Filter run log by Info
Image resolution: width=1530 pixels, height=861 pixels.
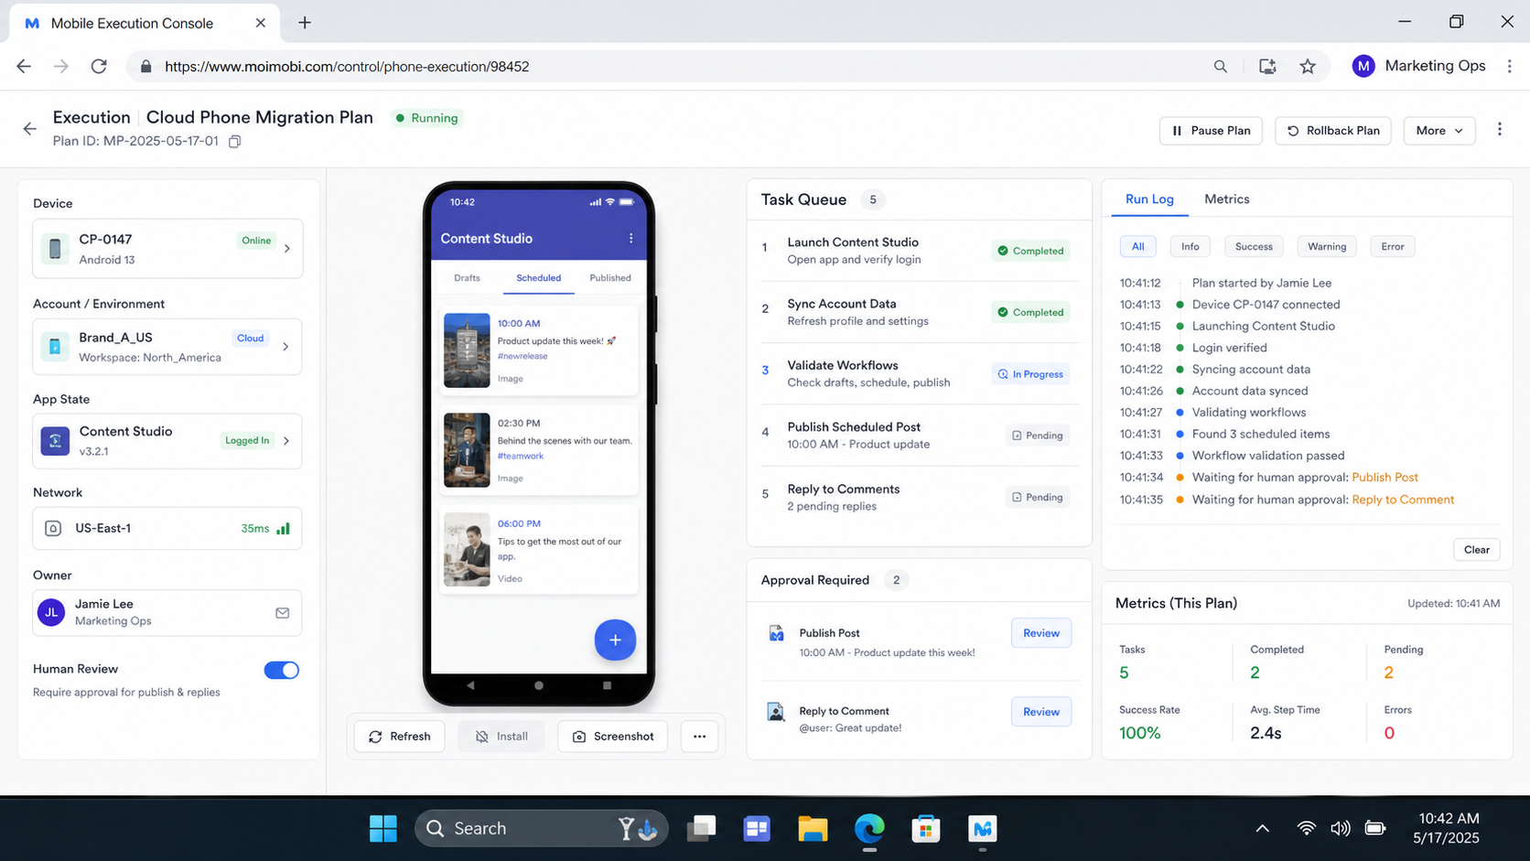1190,246
